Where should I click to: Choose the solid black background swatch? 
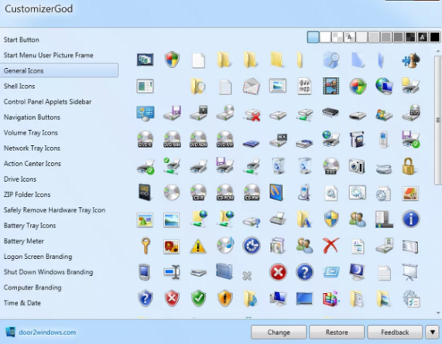pos(435,37)
